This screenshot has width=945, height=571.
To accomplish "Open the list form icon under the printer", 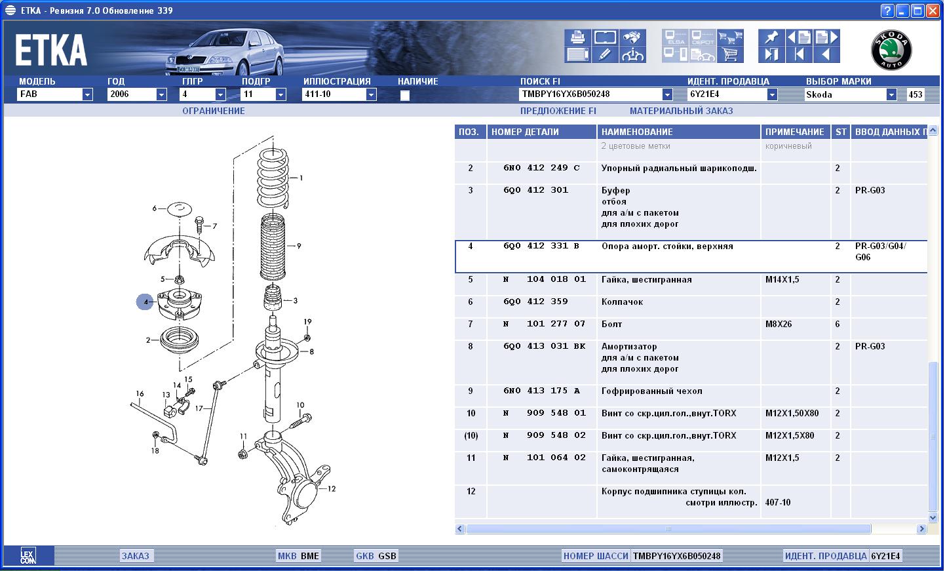I will tap(577, 54).
